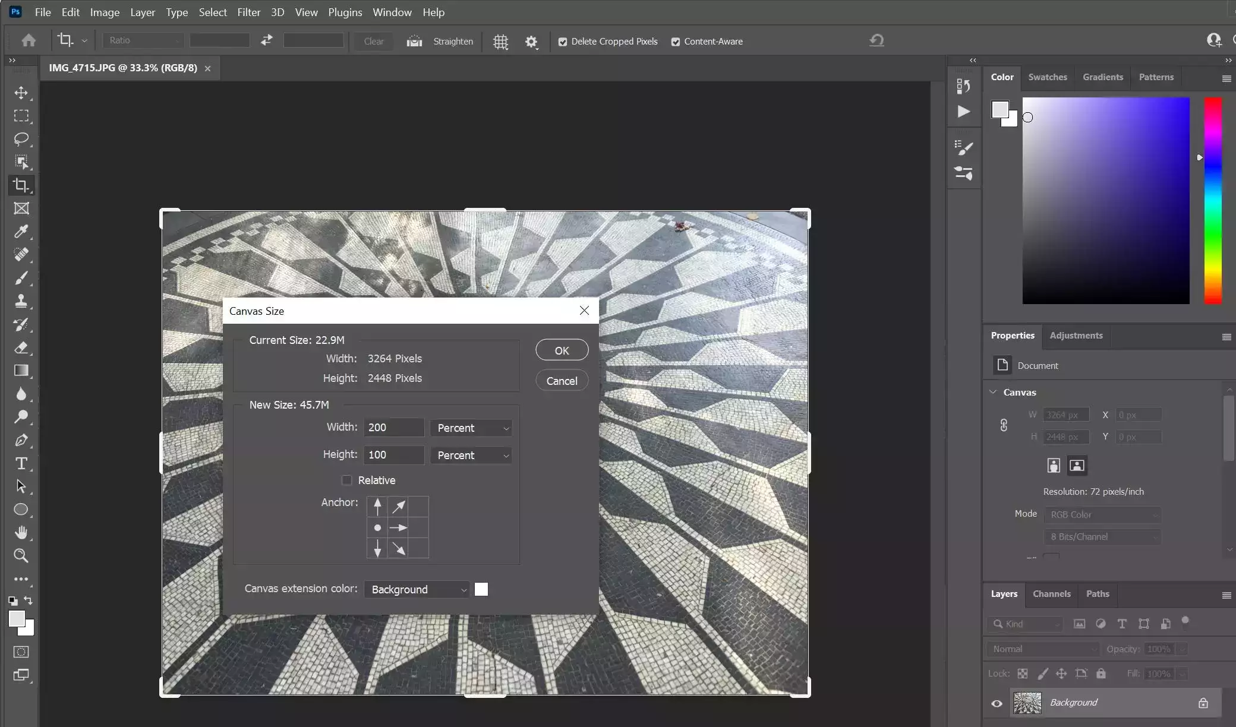Image resolution: width=1236 pixels, height=727 pixels.
Task: Click OK in Canvas Size dialog
Action: tap(562, 350)
